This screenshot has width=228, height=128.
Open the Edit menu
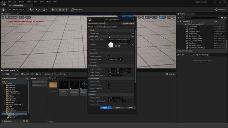point(15,2)
